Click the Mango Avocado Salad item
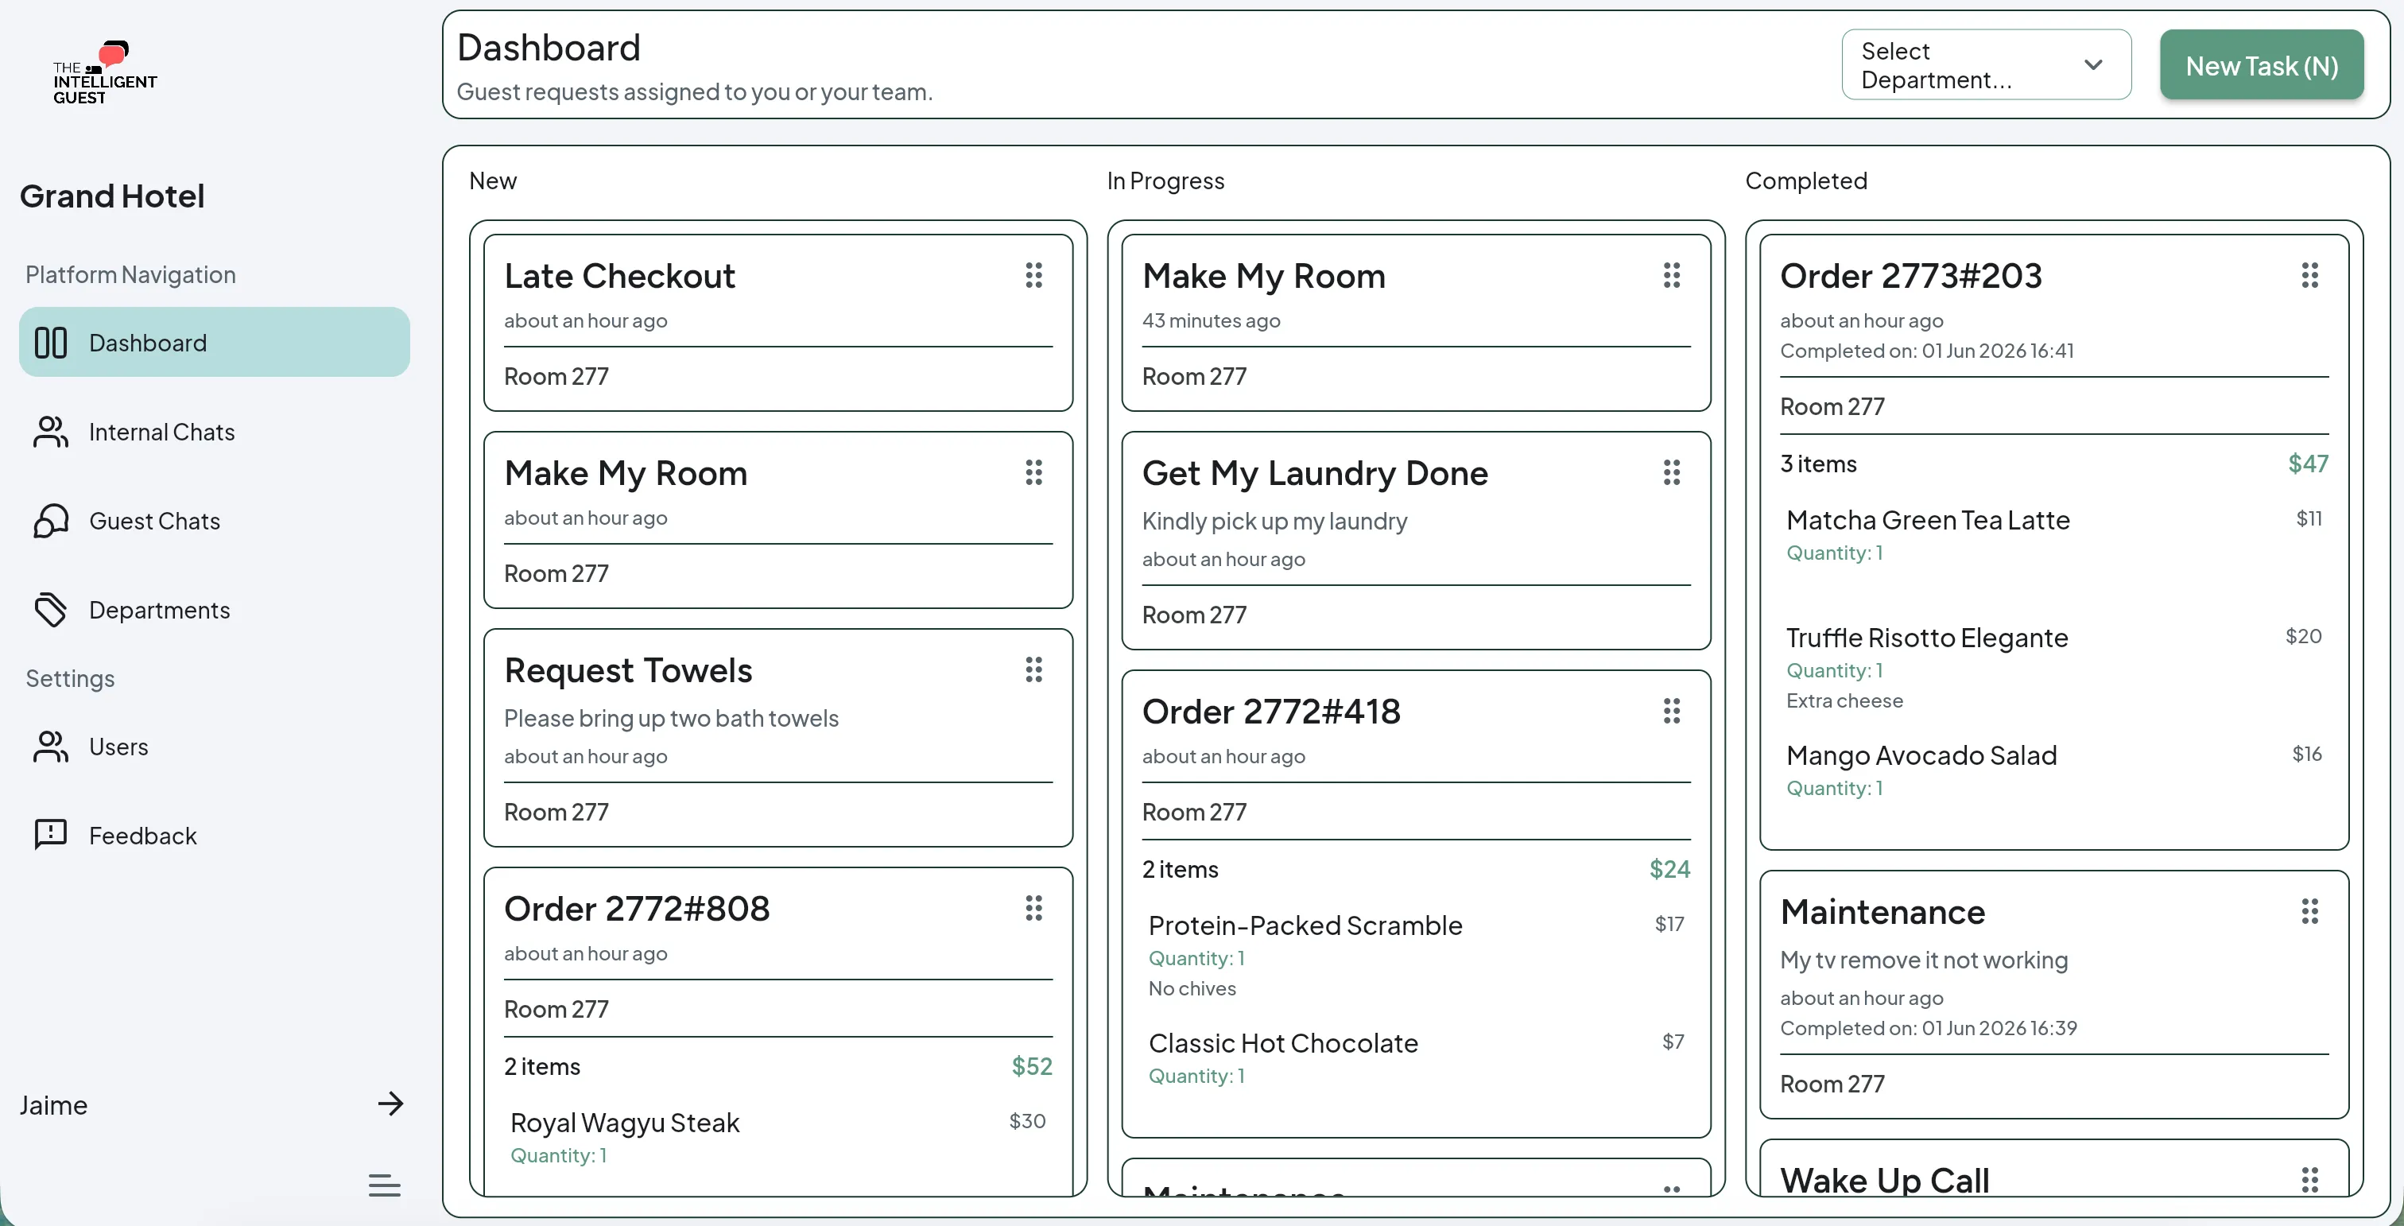This screenshot has width=2404, height=1226. point(1921,755)
